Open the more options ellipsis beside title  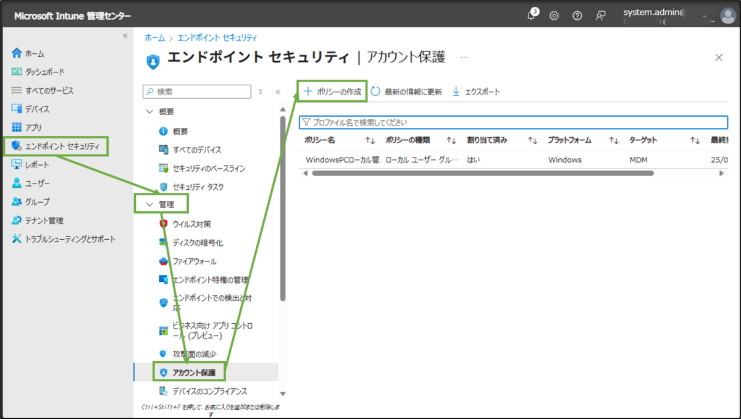[464, 57]
